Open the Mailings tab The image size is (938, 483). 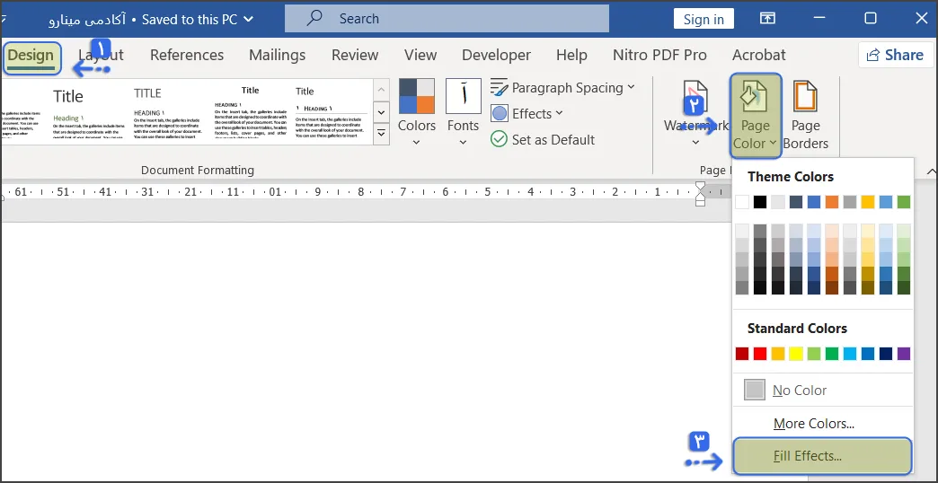[x=277, y=55]
